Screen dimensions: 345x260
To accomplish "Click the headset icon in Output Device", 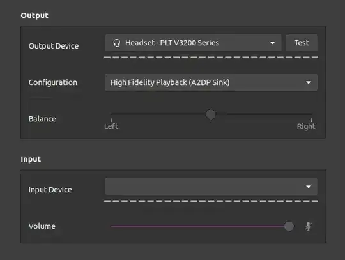I will coord(117,43).
